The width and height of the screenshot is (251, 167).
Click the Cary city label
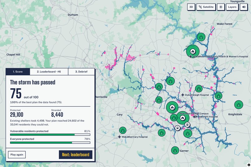[120, 114]
